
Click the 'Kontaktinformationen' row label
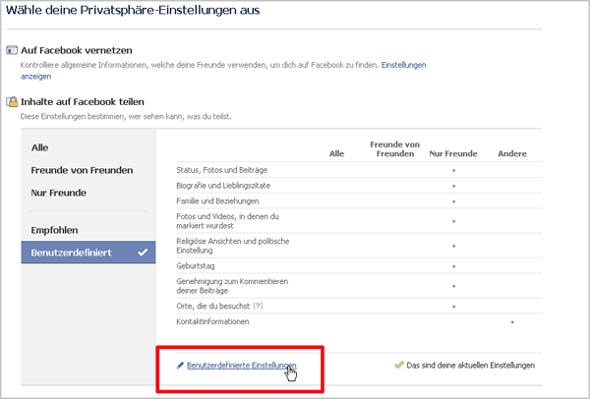pos(212,321)
